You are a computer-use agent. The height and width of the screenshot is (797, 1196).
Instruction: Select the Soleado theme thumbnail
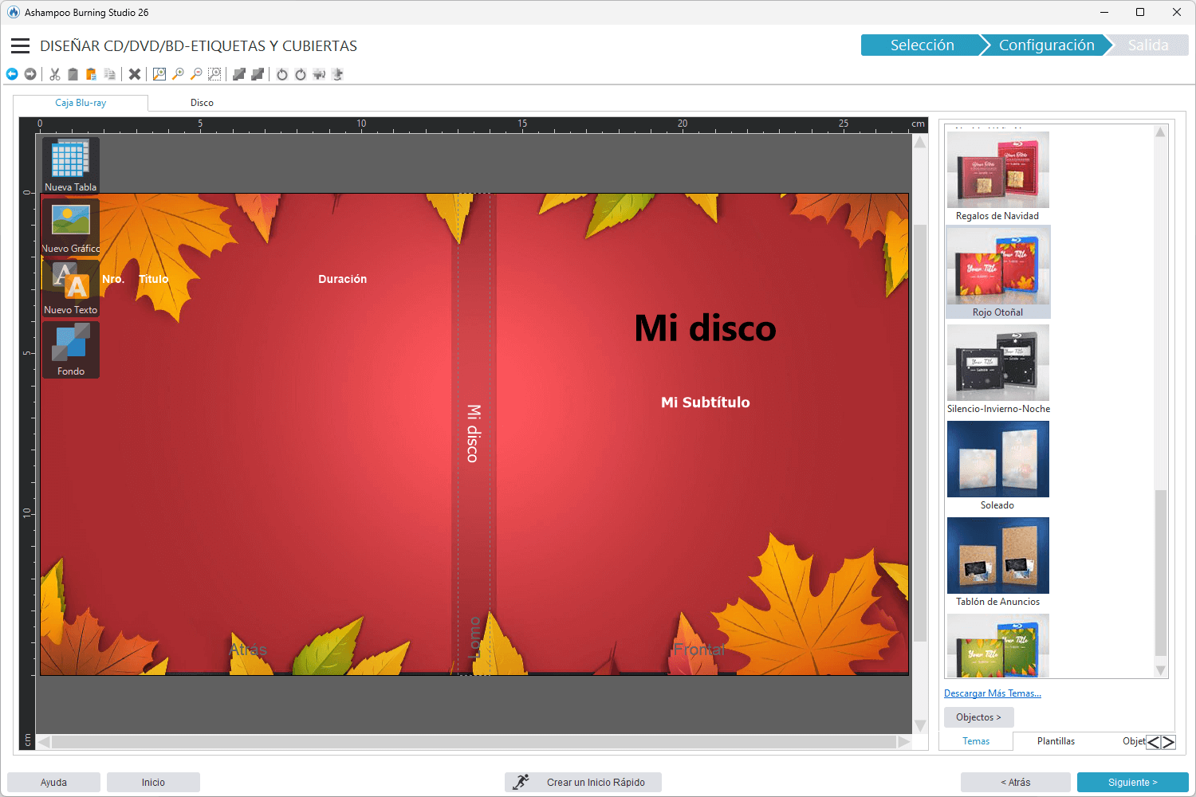click(x=997, y=460)
